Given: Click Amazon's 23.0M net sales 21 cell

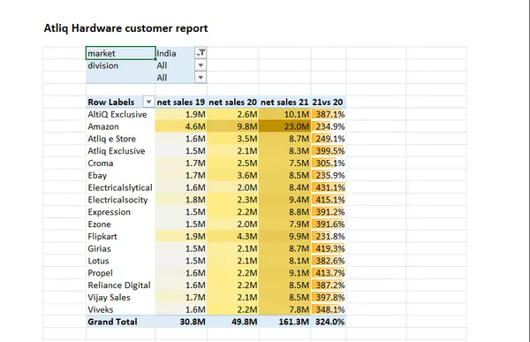Looking at the screenshot, I should [x=284, y=126].
